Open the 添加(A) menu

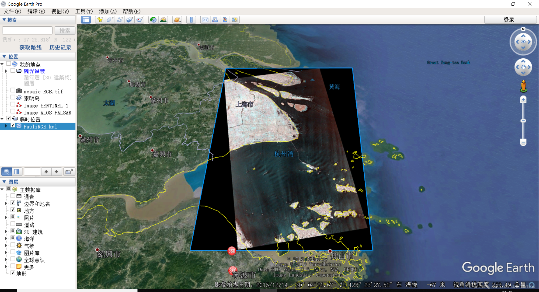click(x=108, y=11)
